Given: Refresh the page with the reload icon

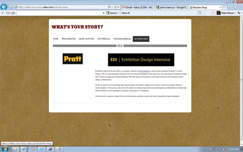Looking at the screenshot, I should coord(115,7).
